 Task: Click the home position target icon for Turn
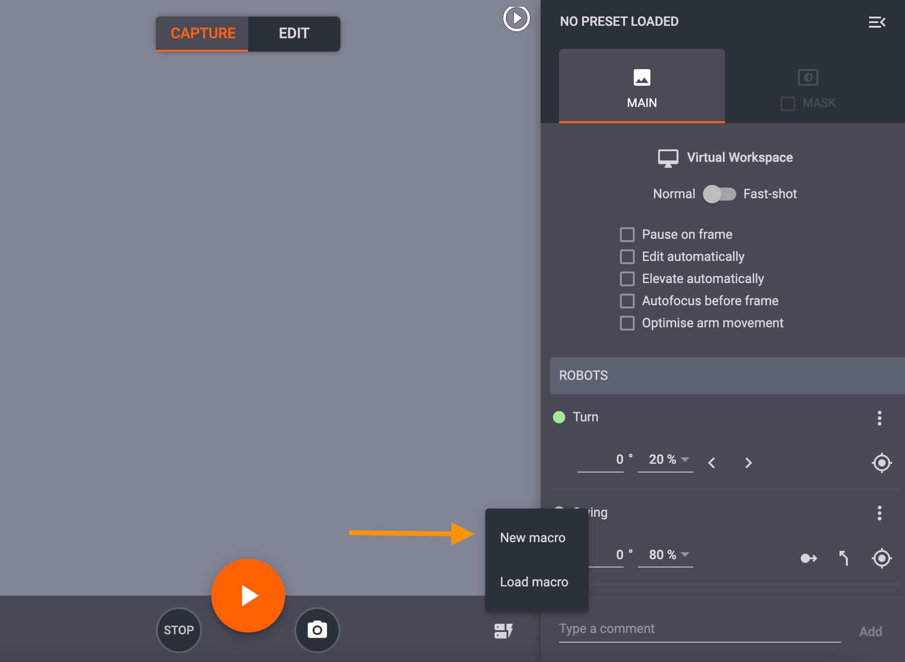[881, 463]
